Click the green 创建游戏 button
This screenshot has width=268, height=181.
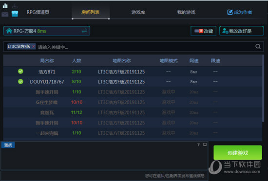(238, 152)
